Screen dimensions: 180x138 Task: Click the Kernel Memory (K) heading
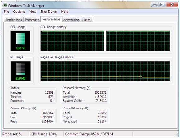click(76, 108)
